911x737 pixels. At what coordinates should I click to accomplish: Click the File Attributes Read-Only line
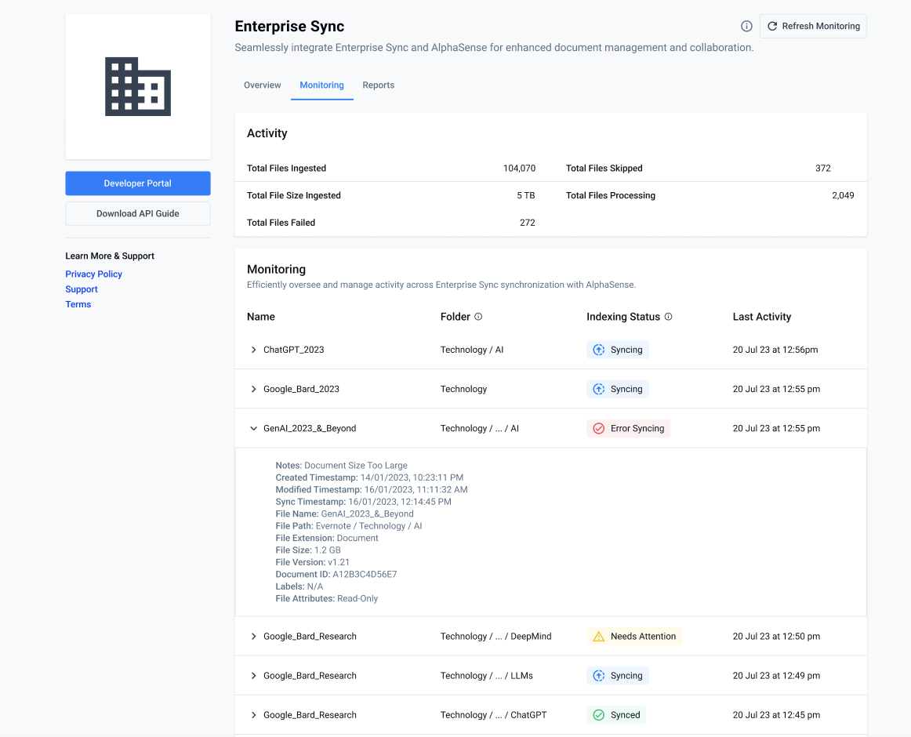pos(326,599)
